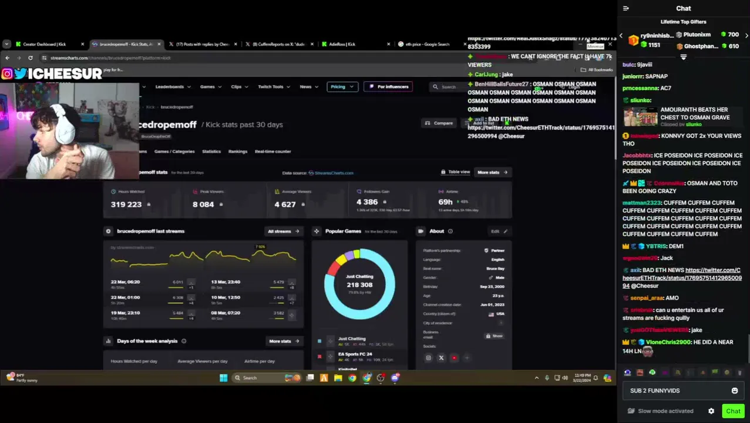This screenshot has width=750, height=423.
Task: Open weather widget in taskbar
Action: [x=22, y=378]
